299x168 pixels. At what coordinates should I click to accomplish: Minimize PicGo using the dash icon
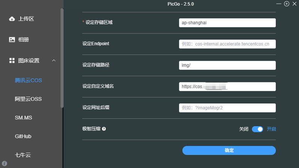279,4
